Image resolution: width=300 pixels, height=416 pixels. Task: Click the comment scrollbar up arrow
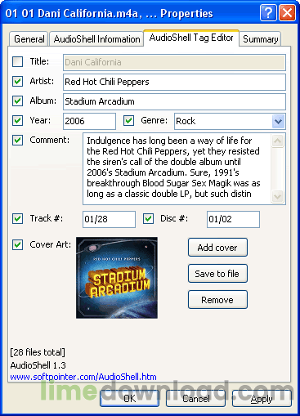(278, 141)
